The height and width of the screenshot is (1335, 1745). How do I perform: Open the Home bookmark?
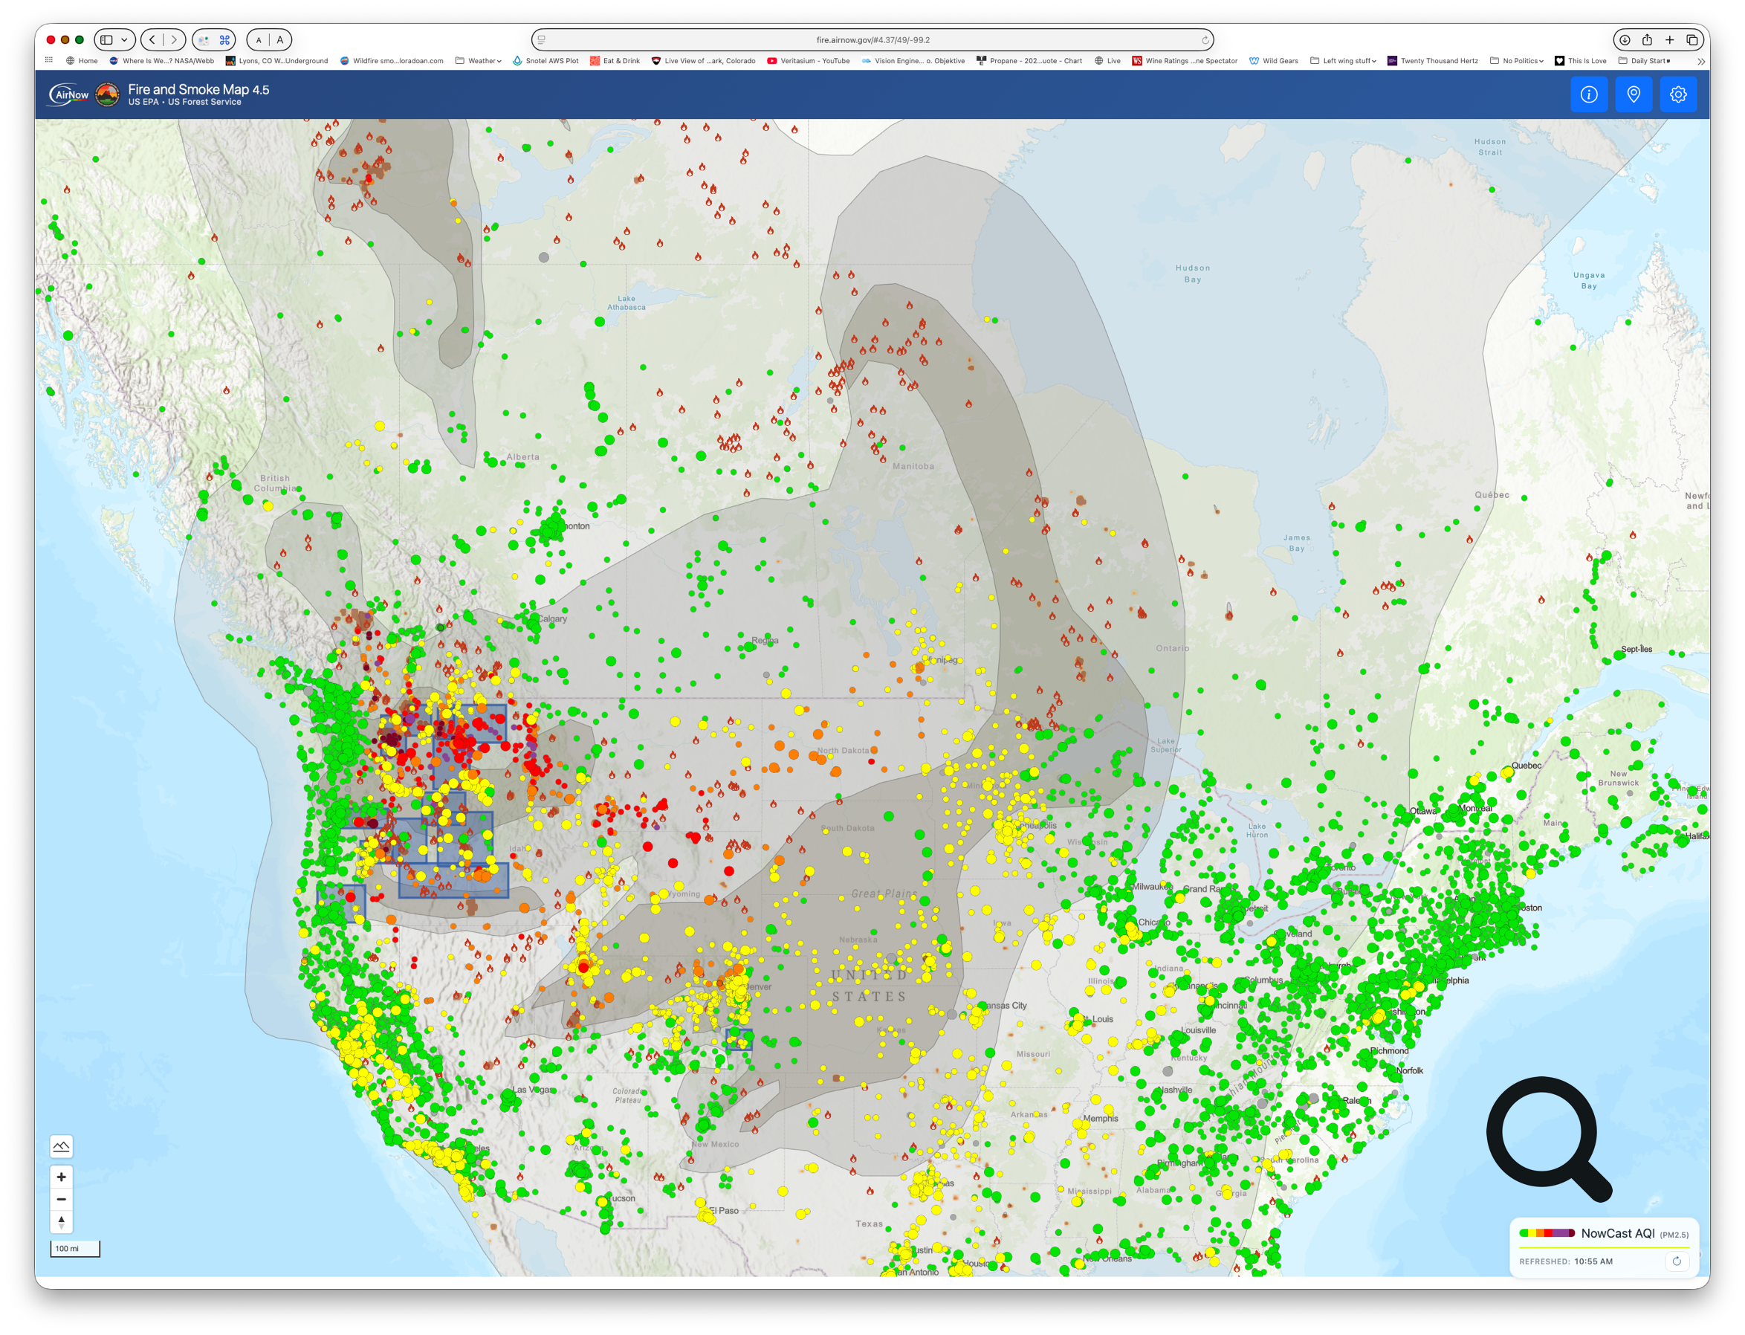point(82,60)
